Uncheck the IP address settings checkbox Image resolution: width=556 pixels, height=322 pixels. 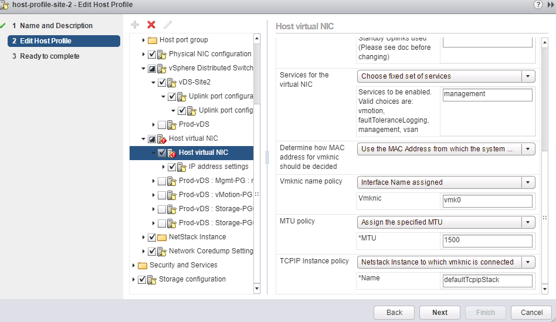point(172,167)
